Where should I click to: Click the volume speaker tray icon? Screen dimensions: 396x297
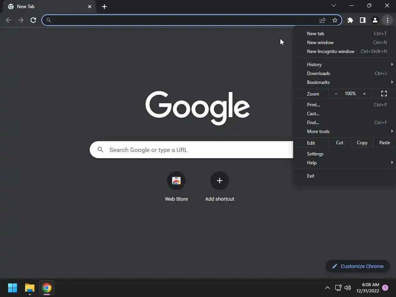(348, 288)
